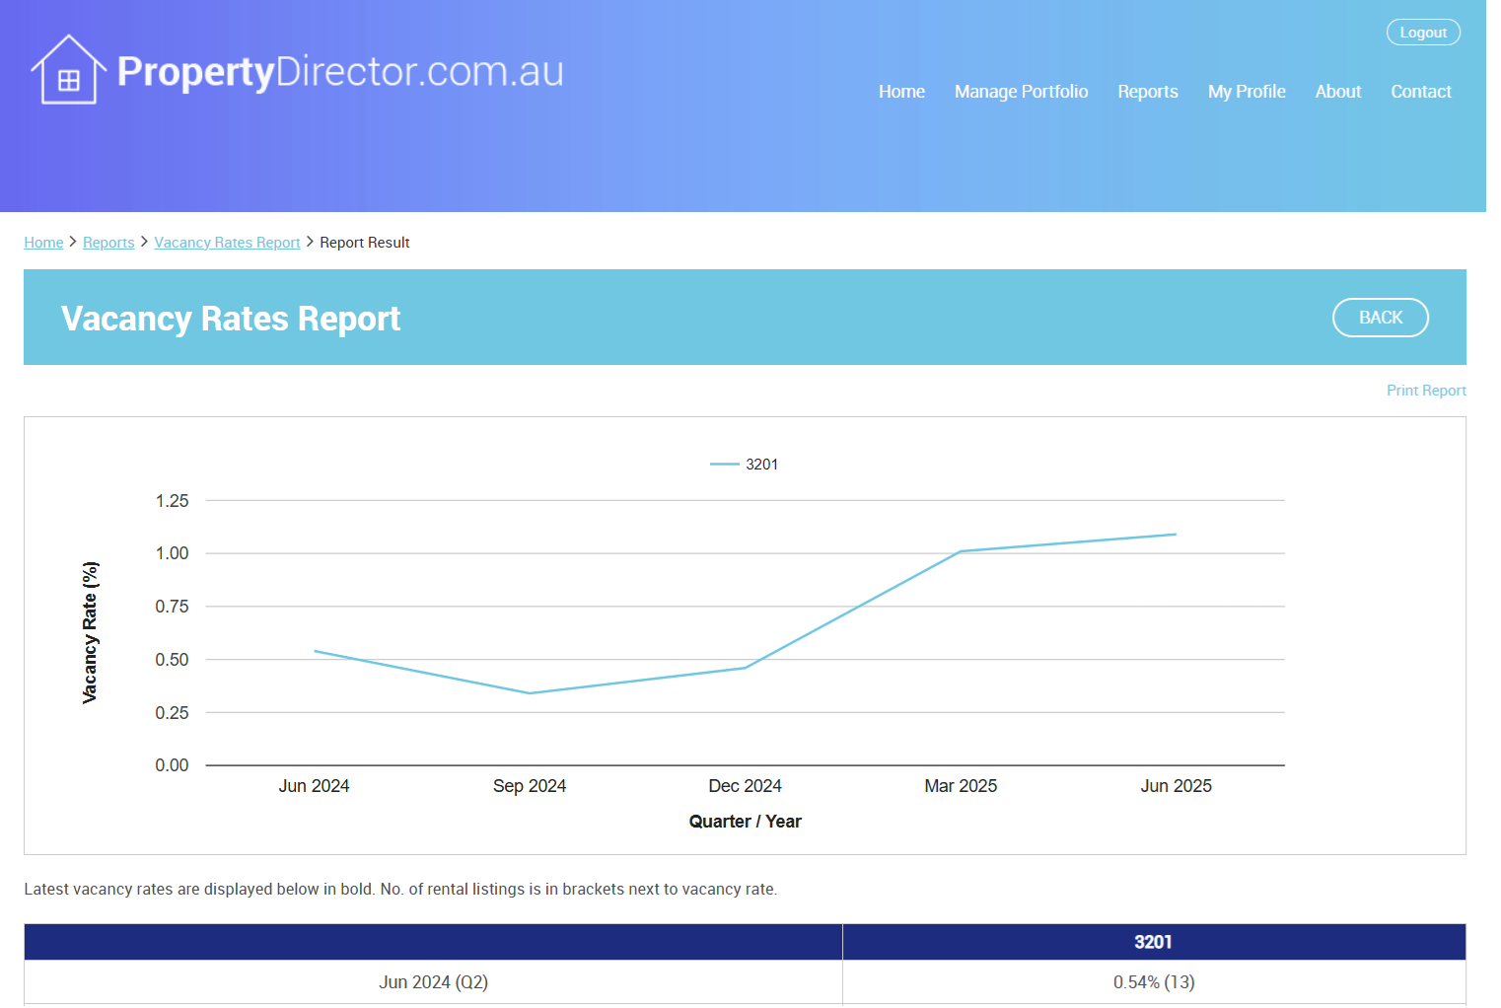Select Reports in the top navigation
The image size is (1501, 1008).
tap(1147, 92)
